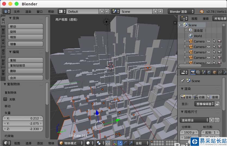Click the pin icon beside Scene in properties
The height and width of the screenshot is (146, 227).
pyautogui.click(x=182, y=81)
